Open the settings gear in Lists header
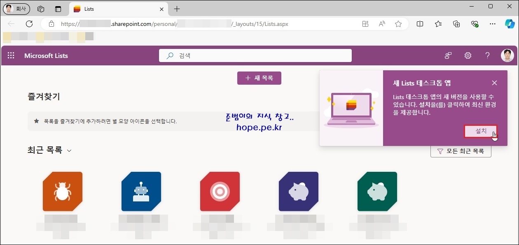The image size is (519, 245). pos(468,56)
